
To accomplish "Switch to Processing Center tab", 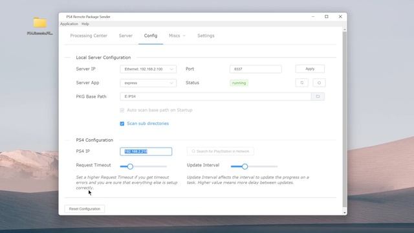I will (89, 36).
